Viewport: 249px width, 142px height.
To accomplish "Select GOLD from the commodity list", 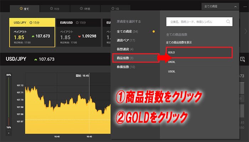I will point(199,52).
